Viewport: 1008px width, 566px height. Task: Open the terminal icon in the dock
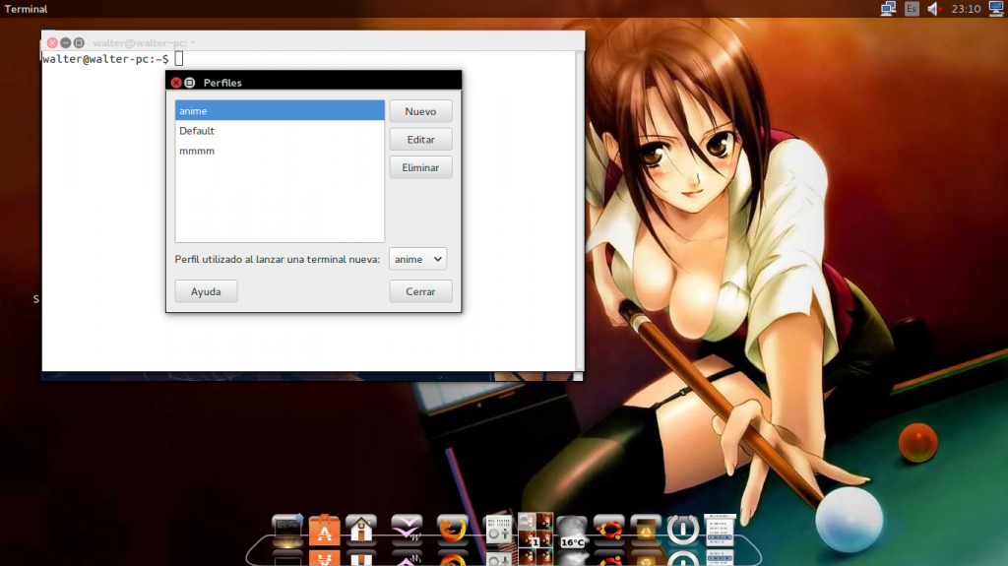click(x=286, y=530)
